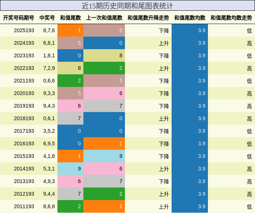Select issue number 2023193
Viewport: 255px width, 213px height.
(x=24, y=55)
